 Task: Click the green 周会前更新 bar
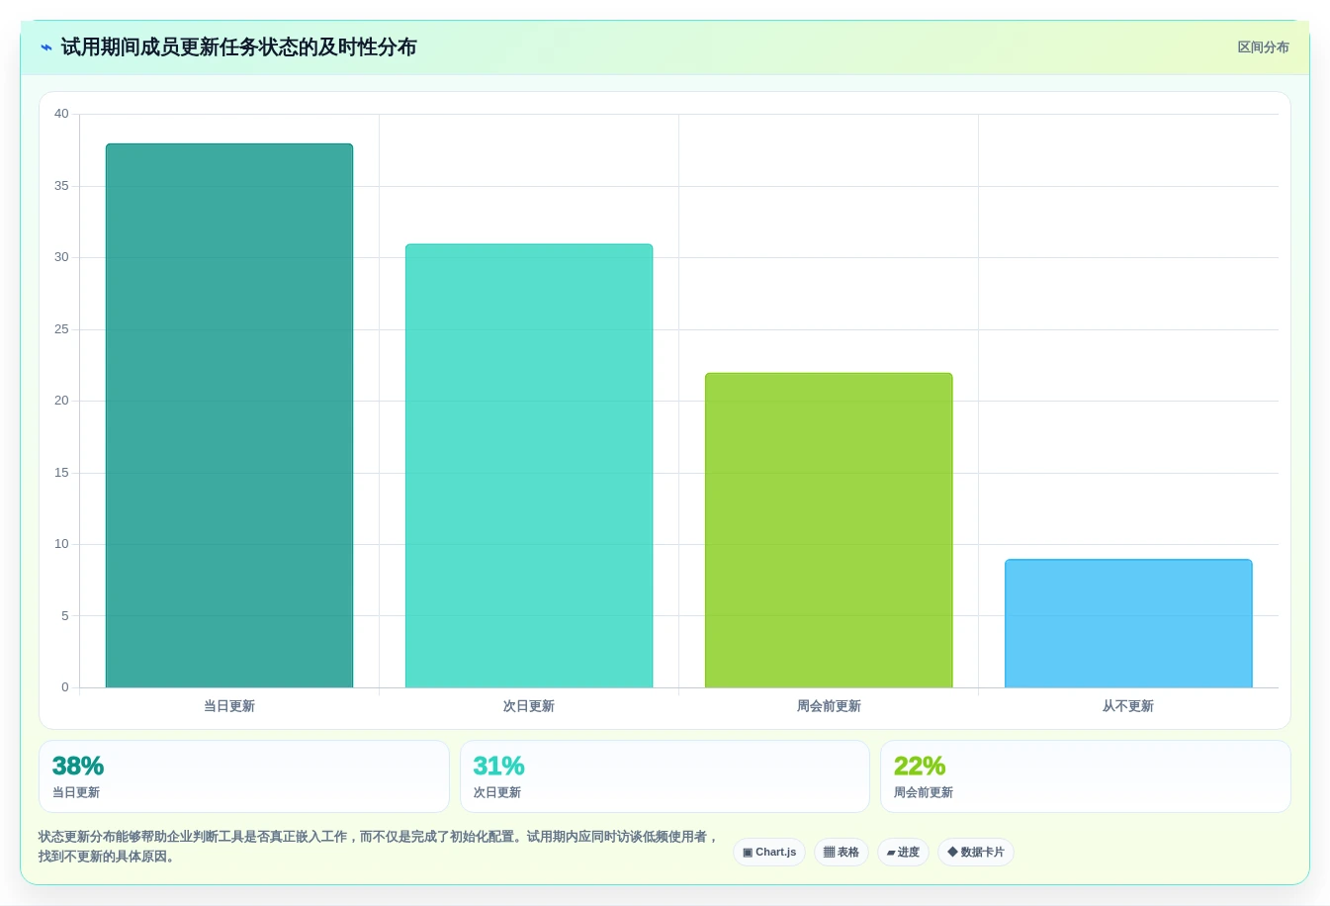click(829, 530)
